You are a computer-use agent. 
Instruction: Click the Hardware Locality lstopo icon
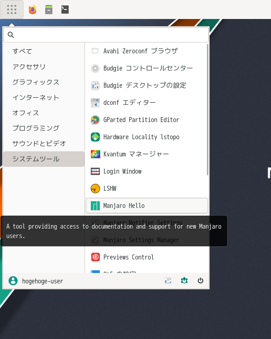(x=95, y=137)
